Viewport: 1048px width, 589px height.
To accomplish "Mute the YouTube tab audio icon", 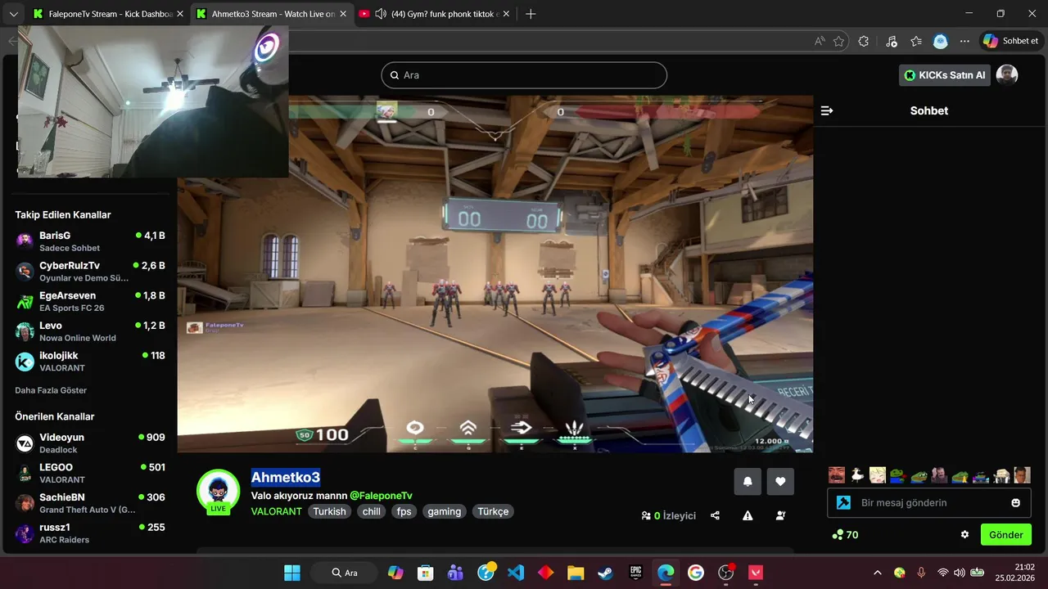I will click(381, 14).
